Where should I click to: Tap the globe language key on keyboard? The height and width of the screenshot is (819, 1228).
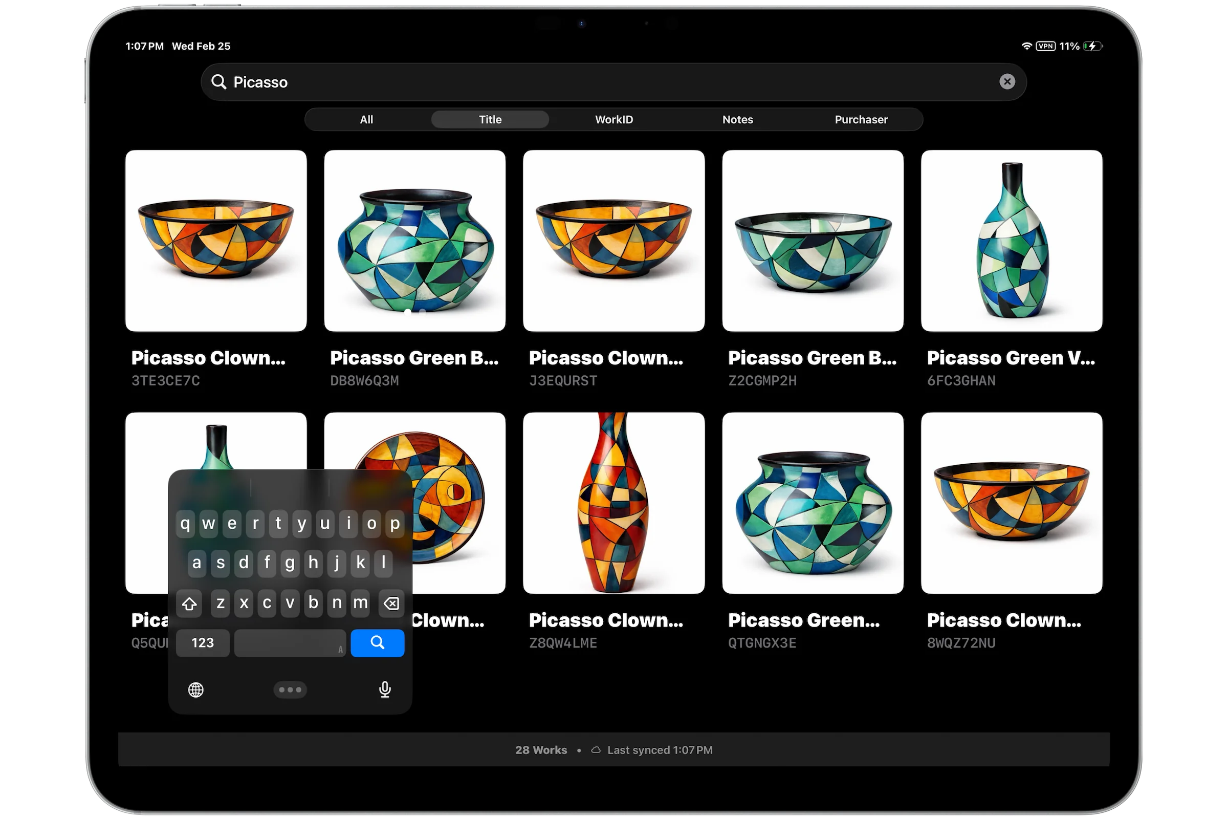196,690
